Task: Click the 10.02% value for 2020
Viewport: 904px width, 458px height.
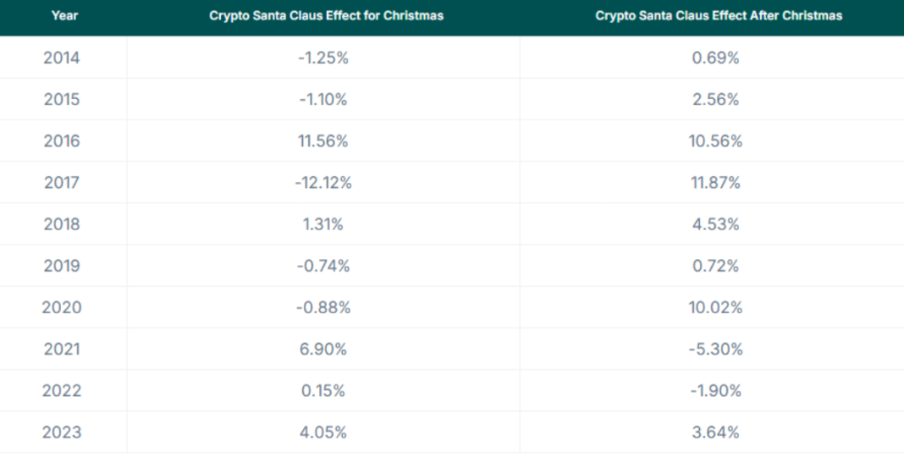Action: point(715,307)
